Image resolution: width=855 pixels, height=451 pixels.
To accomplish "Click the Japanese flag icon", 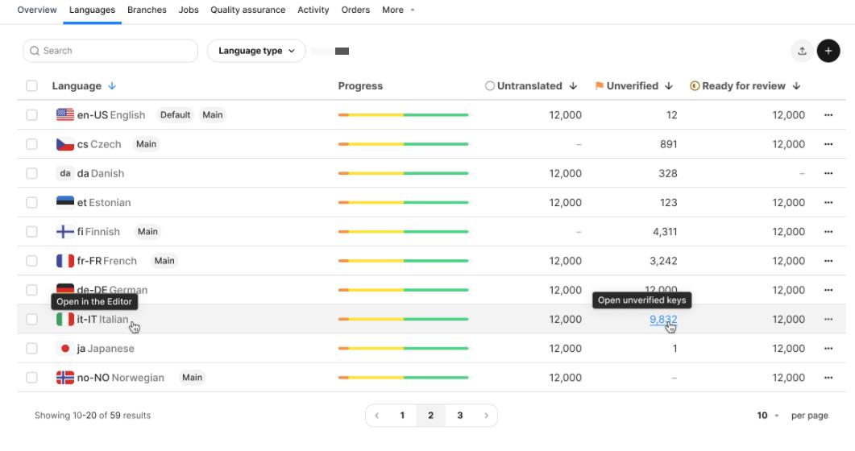I will pos(65,349).
